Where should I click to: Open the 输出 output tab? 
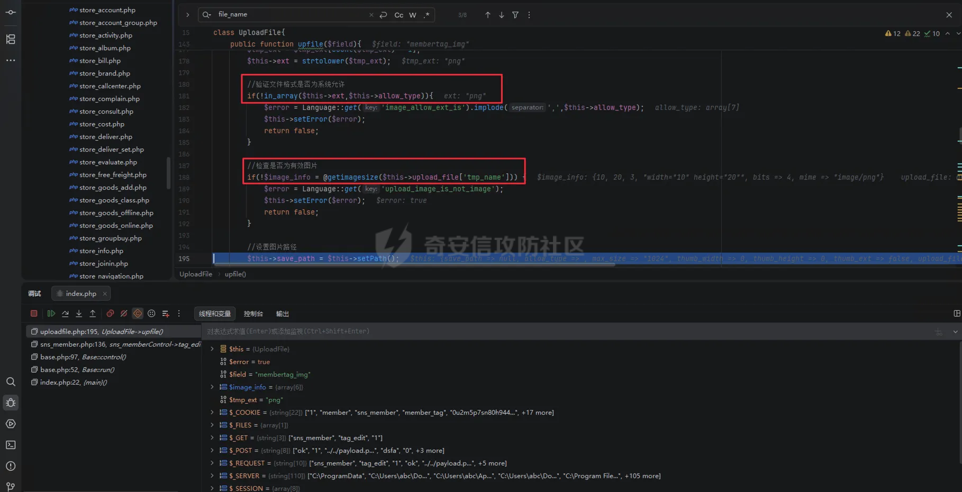point(282,314)
